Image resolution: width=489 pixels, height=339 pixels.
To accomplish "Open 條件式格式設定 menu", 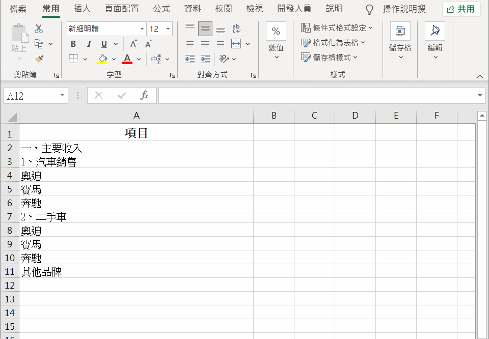I will click(x=337, y=27).
